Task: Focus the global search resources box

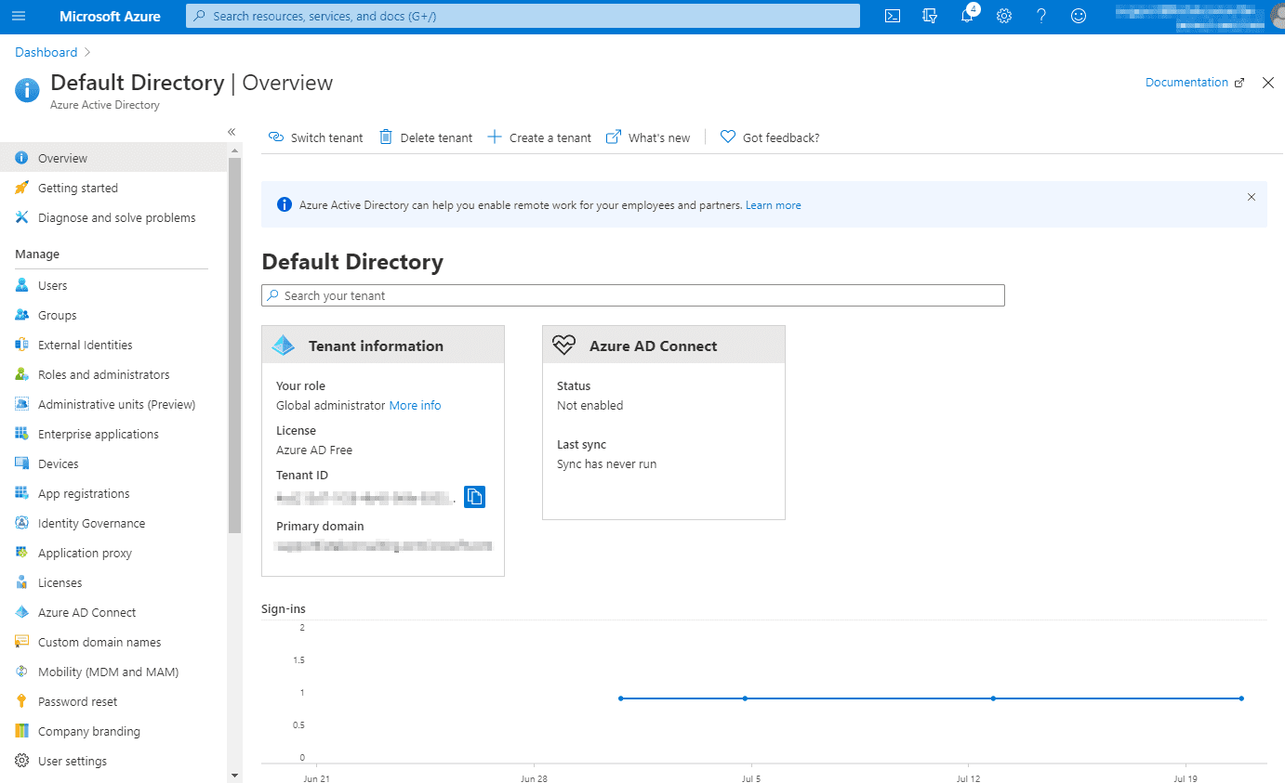Action: [523, 16]
